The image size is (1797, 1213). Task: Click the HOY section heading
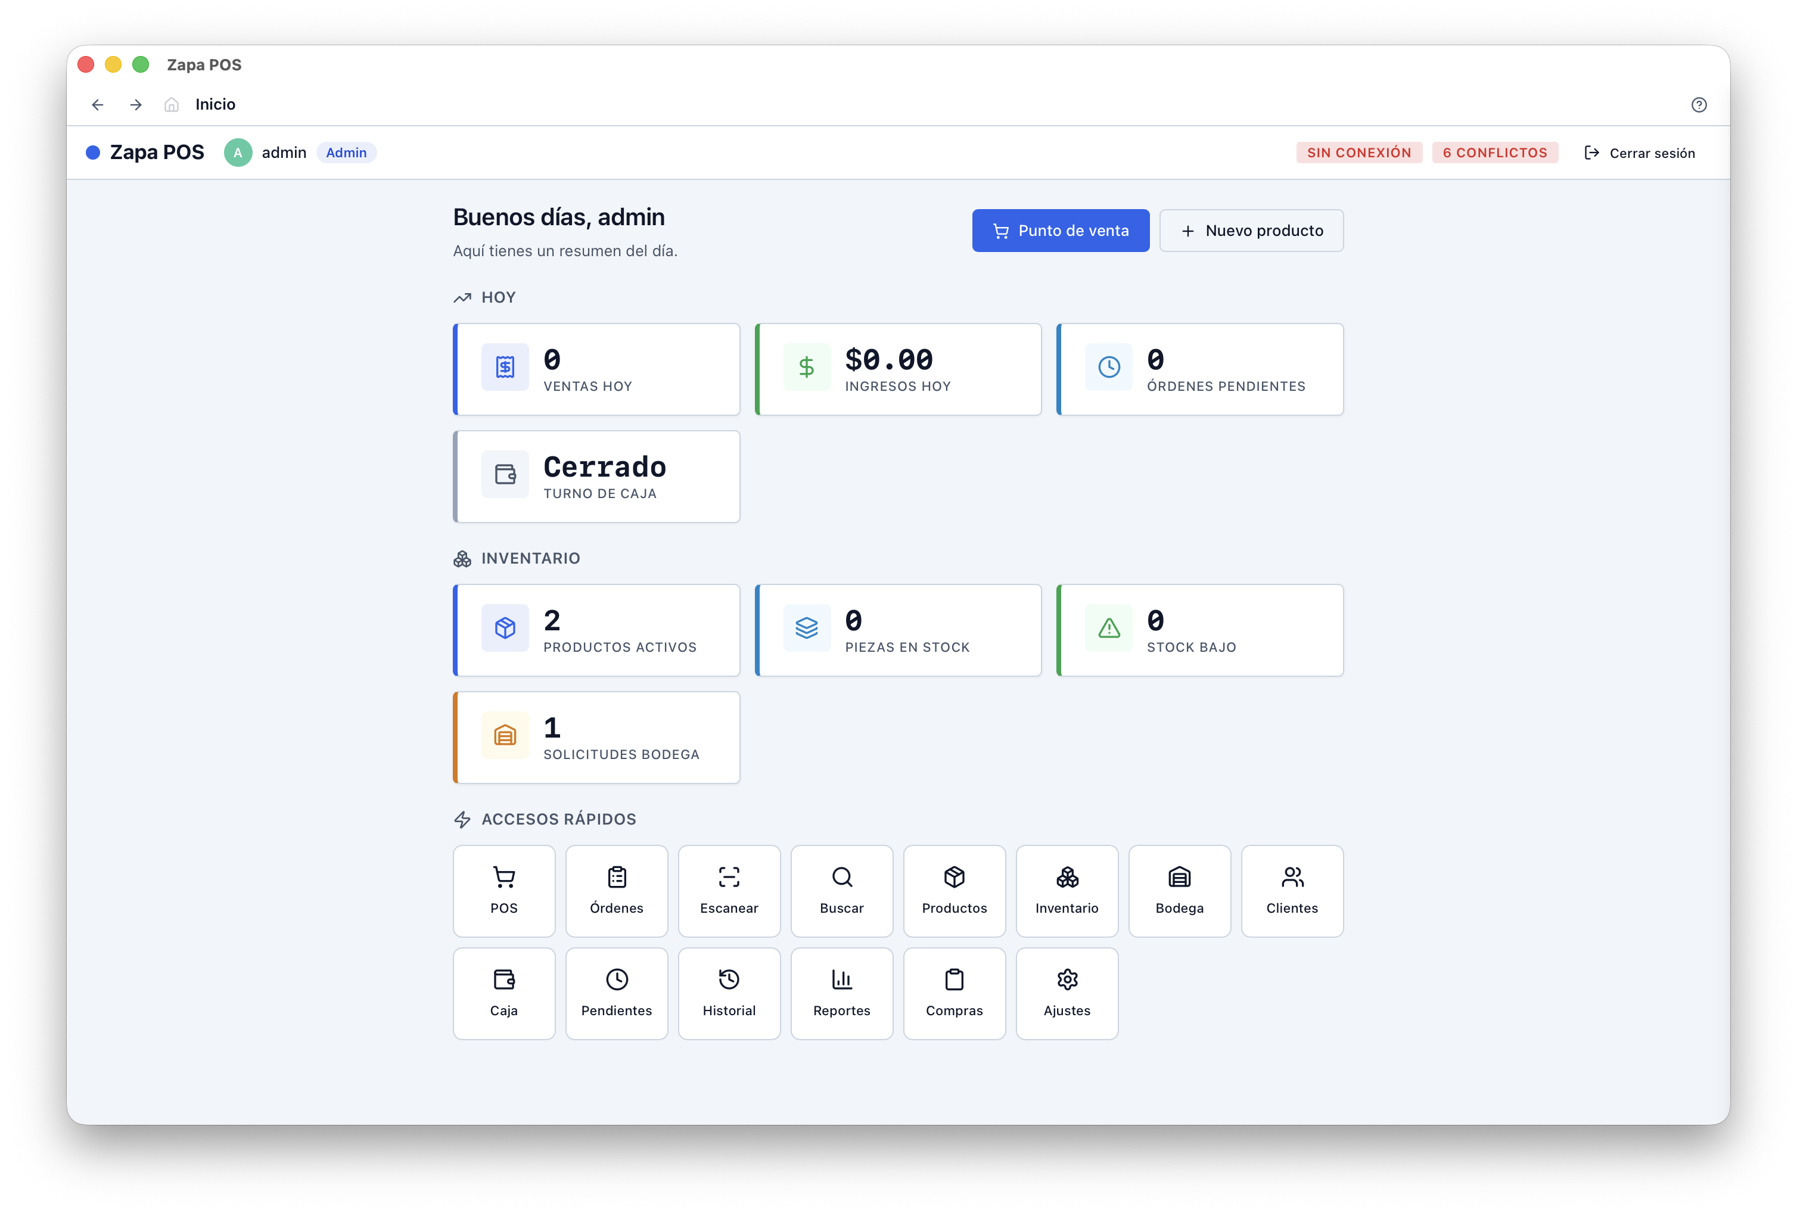click(498, 298)
